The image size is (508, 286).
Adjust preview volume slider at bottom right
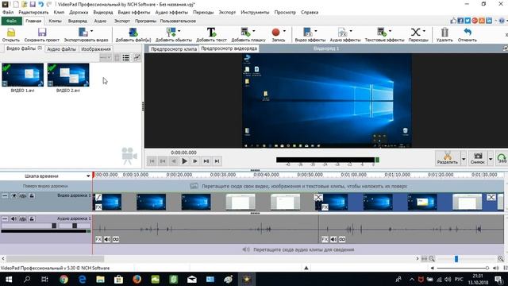[x=487, y=269]
